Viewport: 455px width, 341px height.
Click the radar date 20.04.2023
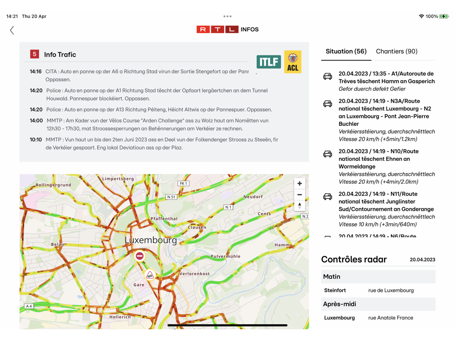pyautogui.click(x=422, y=260)
